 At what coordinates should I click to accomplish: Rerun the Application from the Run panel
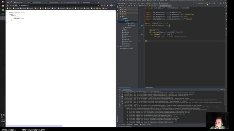tap(120, 92)
